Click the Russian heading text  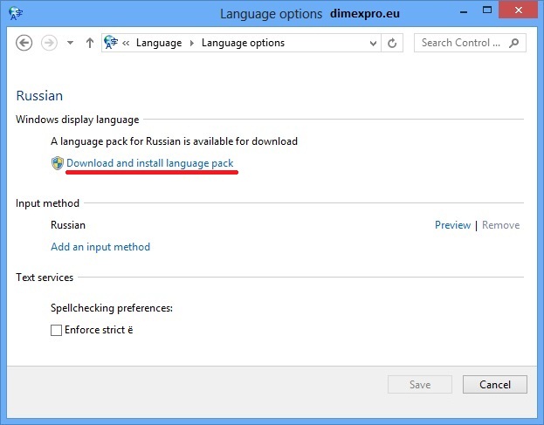[x=39, y=96]
